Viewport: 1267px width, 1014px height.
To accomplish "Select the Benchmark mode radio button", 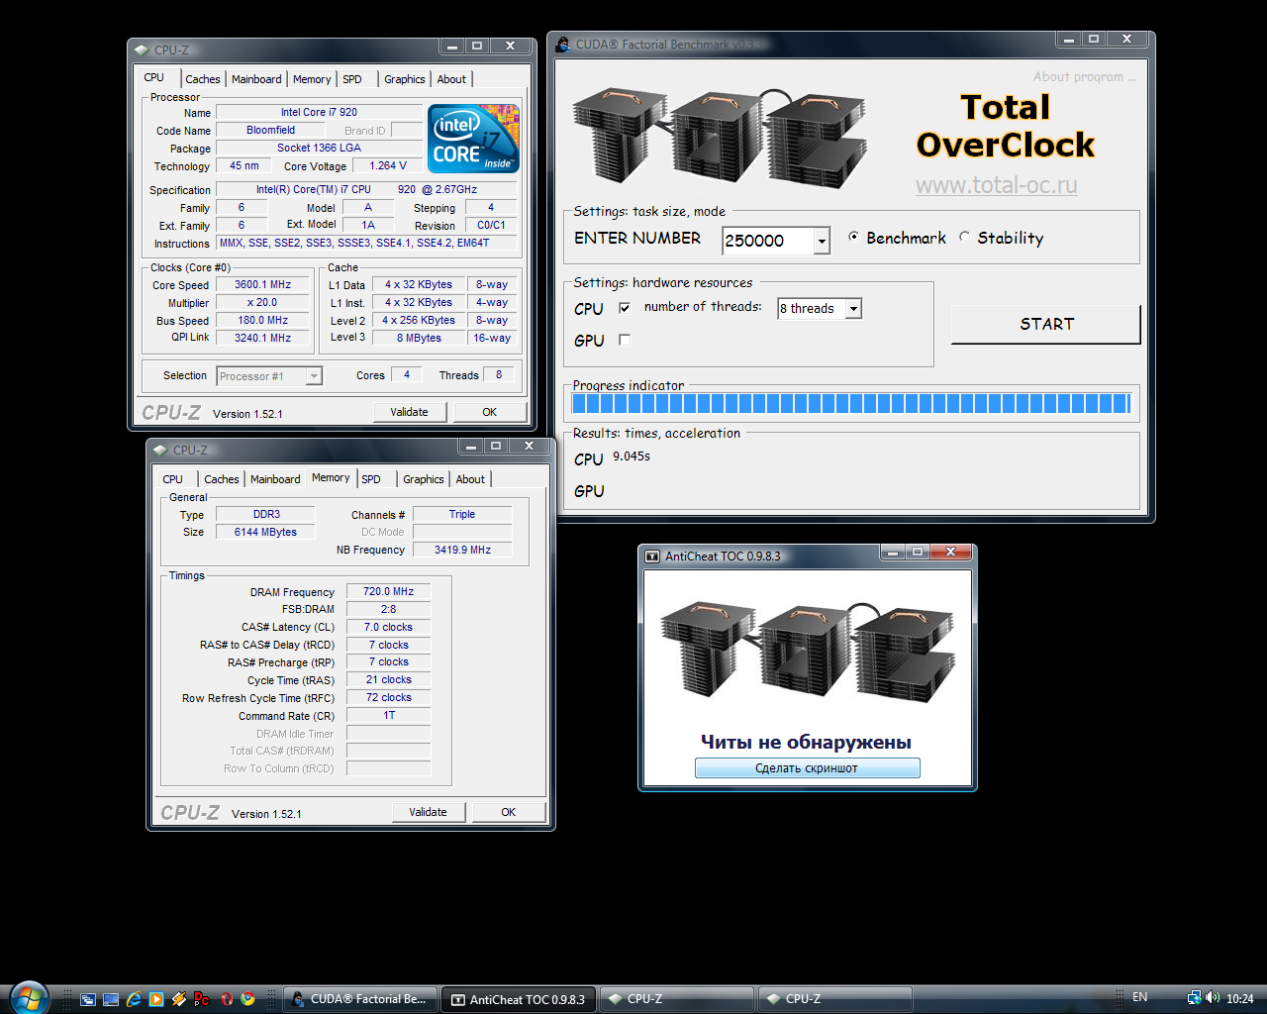I will (x=853, y=238).
